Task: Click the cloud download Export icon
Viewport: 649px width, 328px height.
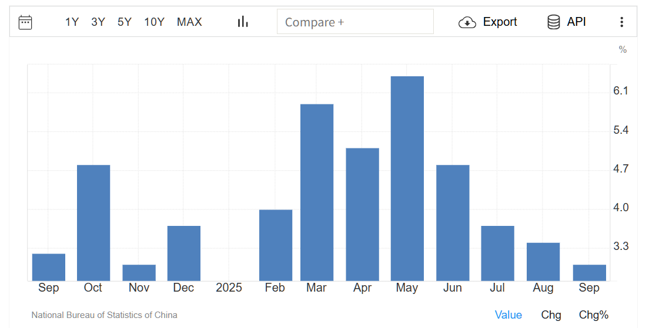Action: coord(467,22)
